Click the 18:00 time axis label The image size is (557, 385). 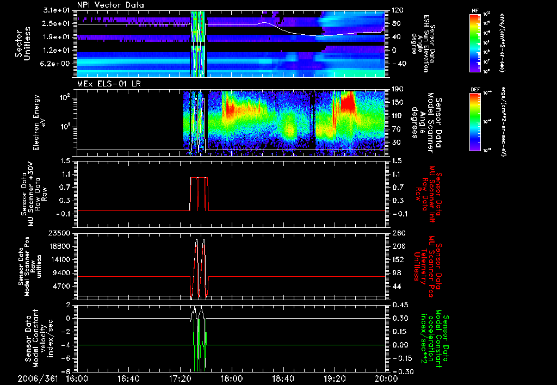(x=232, y=378)
